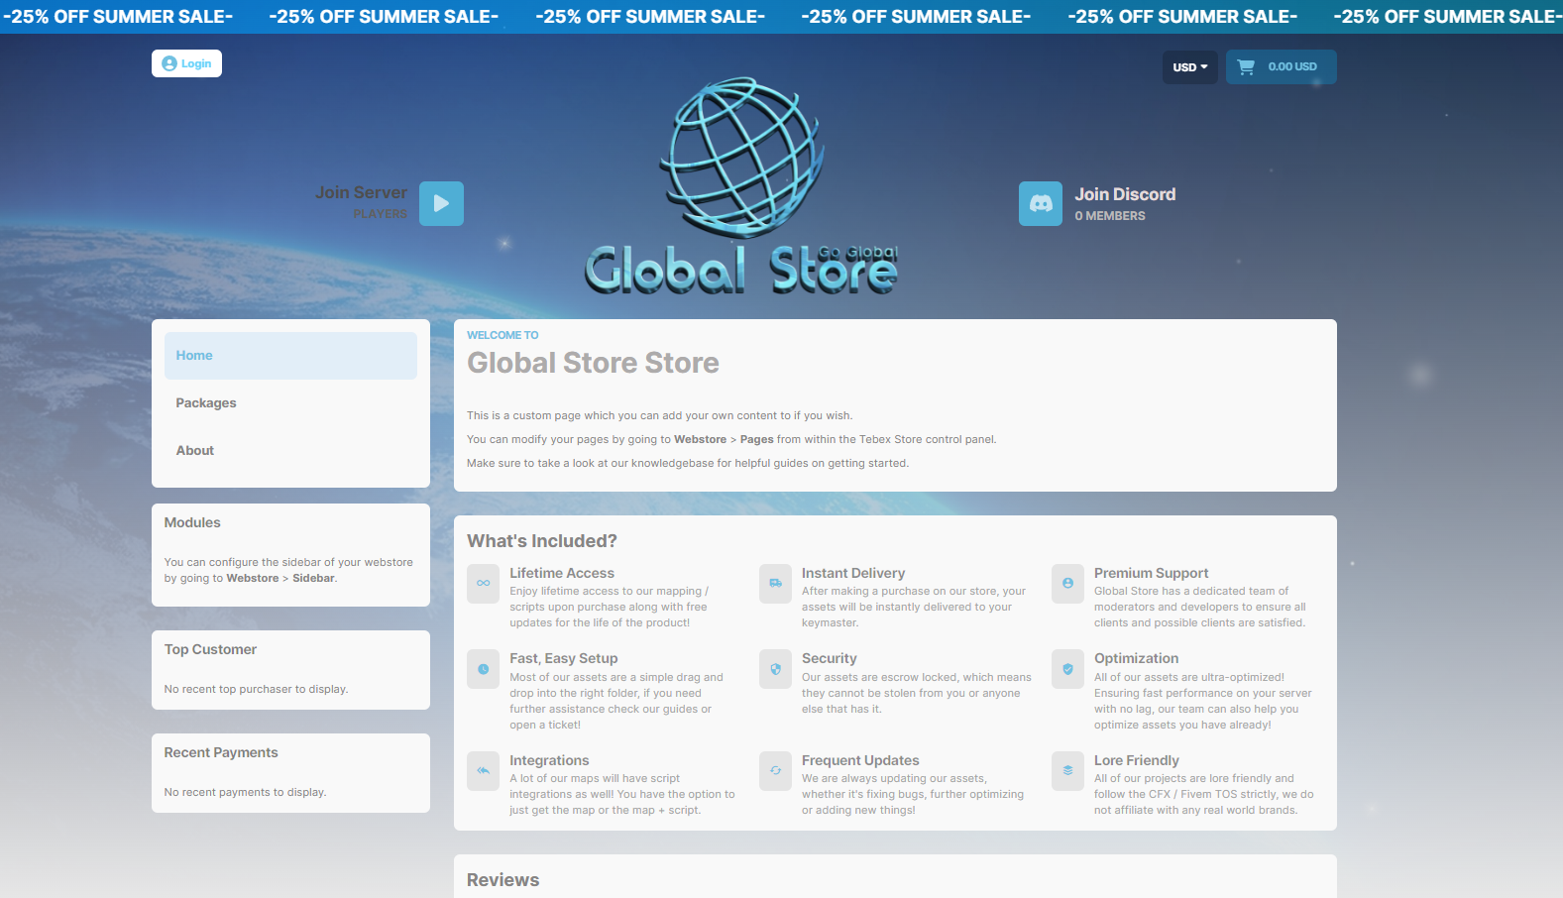The height and width of the screenshot is (898, 1563).
Task: Click the Modules sidebar heading
Action: (192, 522)
